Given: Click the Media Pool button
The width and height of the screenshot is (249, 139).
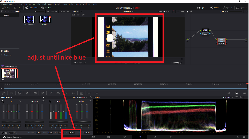Looking at the screenshot, I should pos(31,7).
